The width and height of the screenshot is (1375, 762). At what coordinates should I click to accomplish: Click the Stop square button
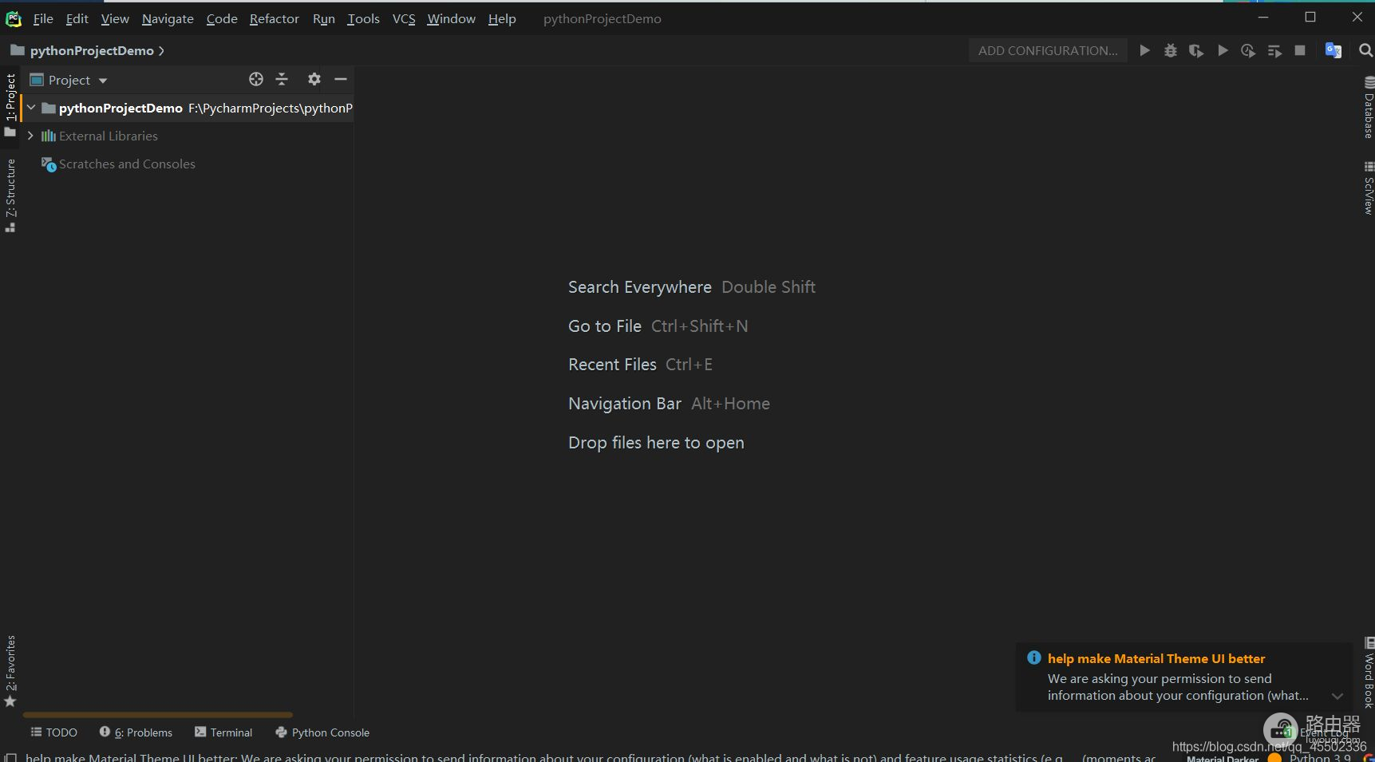point(1300,50)
